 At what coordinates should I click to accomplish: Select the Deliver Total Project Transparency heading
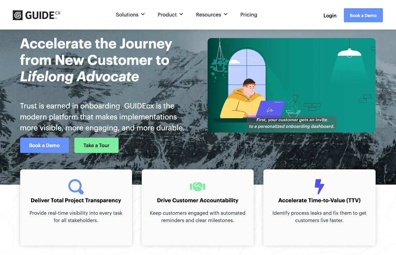coord(76,200)
